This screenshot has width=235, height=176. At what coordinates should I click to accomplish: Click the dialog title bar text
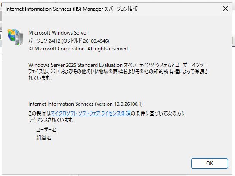click(71, 9)
